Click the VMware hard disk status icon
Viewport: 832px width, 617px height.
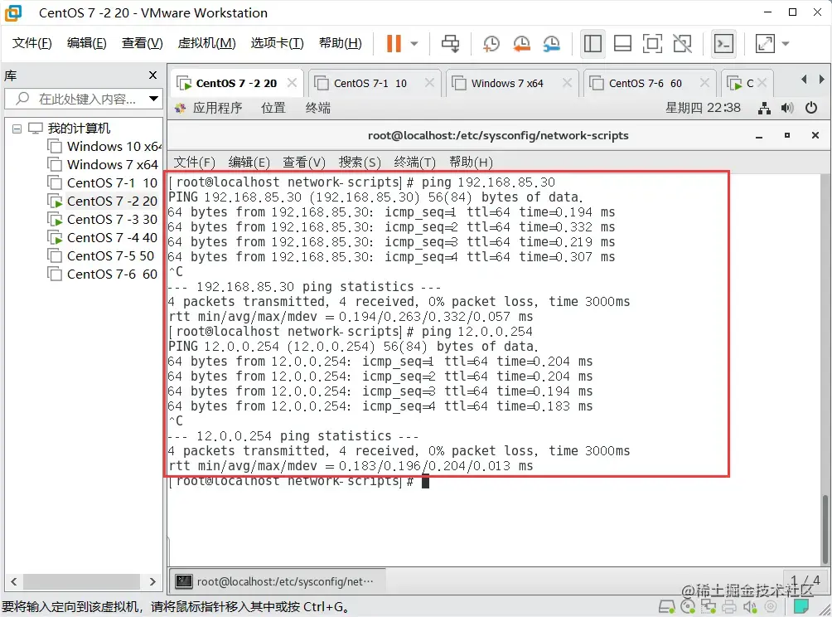tap(666, 606)
